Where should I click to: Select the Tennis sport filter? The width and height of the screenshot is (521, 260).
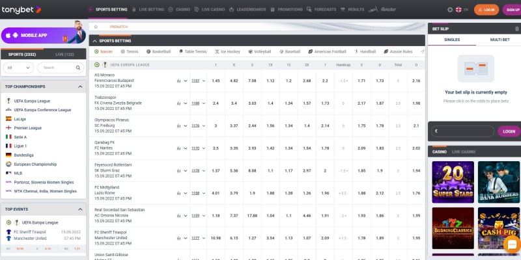click(x=129, y=51)
